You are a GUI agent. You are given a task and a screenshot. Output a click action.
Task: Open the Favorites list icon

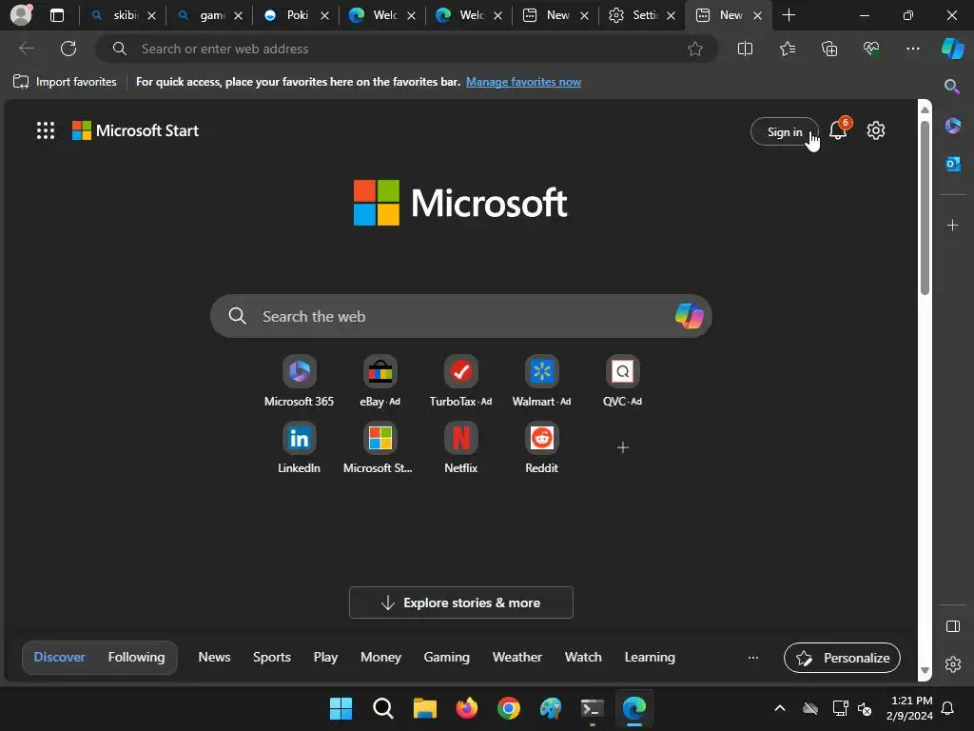(x=787, y=49)
